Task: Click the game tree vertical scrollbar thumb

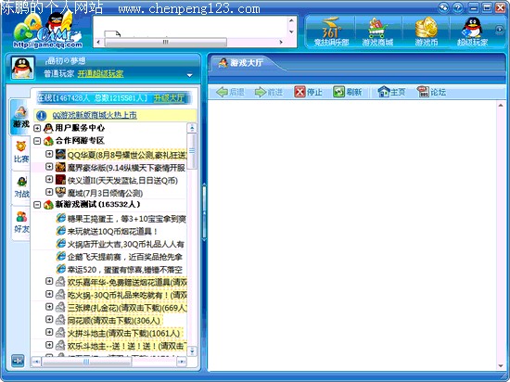Action: pyautogui.click(x=192, y=151)
